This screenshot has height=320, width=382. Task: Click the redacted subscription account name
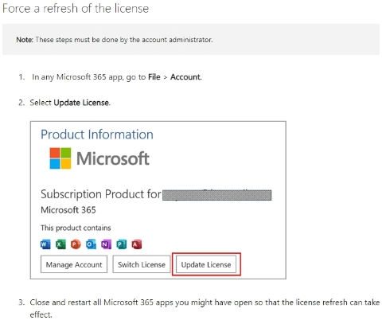click(216, 195)
